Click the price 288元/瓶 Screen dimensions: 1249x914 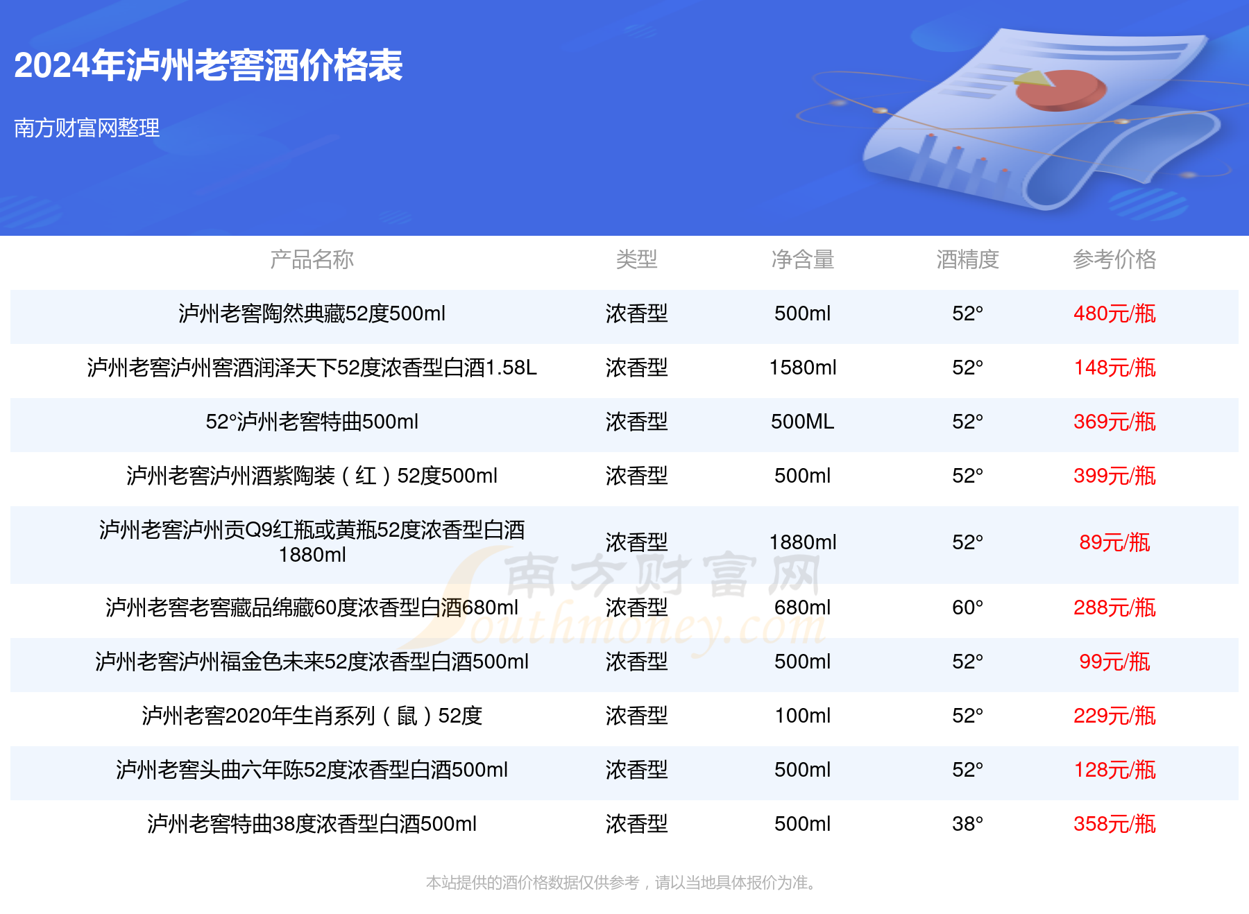(x=1114, y=607)
